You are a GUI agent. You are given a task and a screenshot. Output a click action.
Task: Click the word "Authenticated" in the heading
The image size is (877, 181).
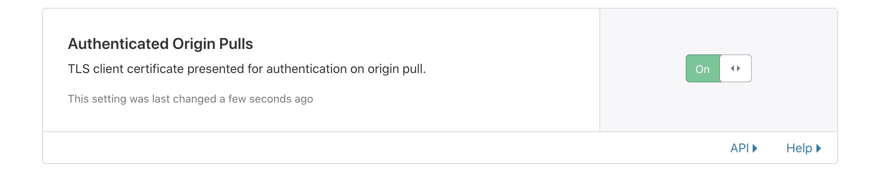click(x=118, y=44)
